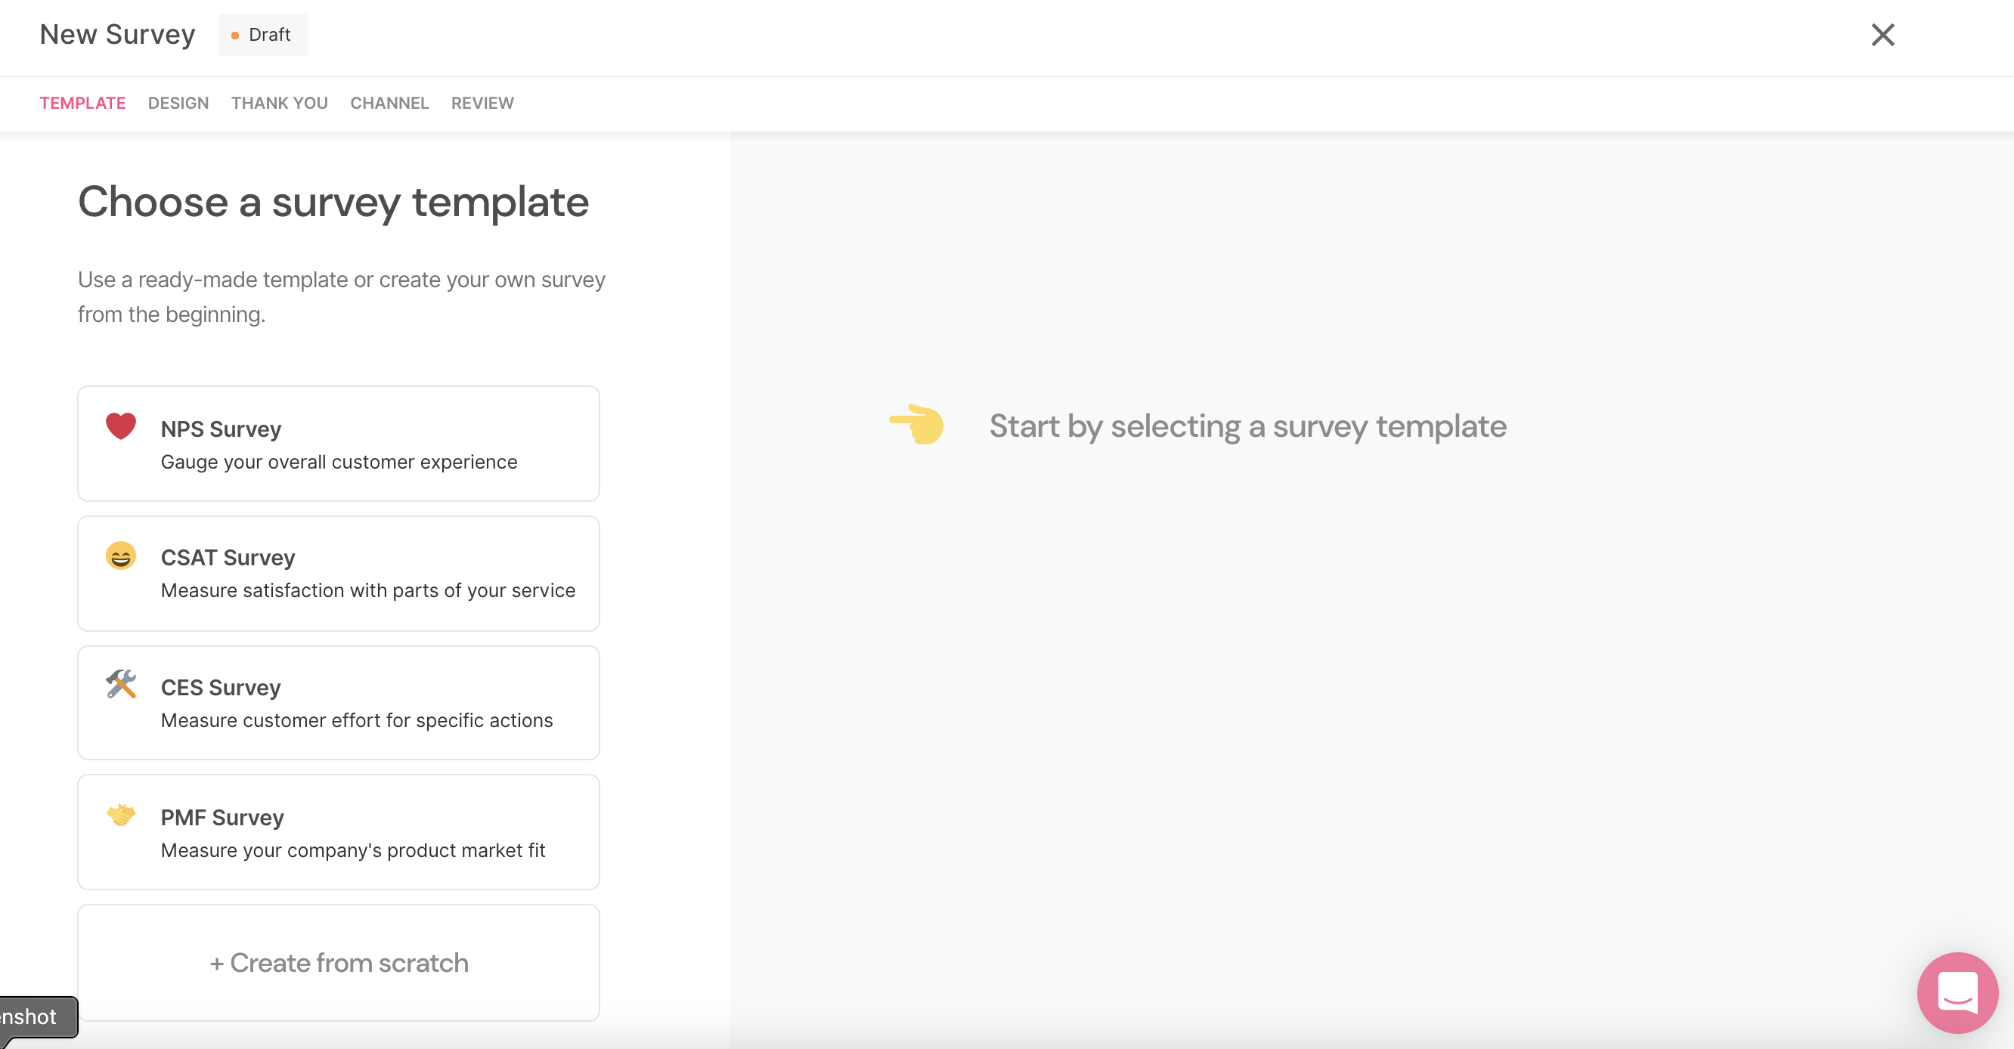Open the REVIEW tab
The height and width of the screenshot is (1049, 2014).
coord(481,103)
